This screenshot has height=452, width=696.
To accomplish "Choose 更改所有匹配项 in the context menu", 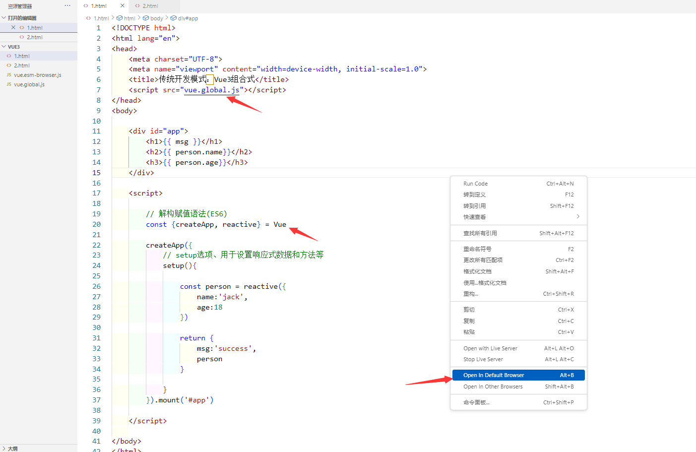I will (x=518, y=260).
